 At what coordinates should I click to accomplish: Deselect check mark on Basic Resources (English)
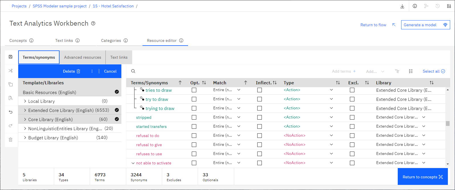pyautogui.click(x=117, y=92)
